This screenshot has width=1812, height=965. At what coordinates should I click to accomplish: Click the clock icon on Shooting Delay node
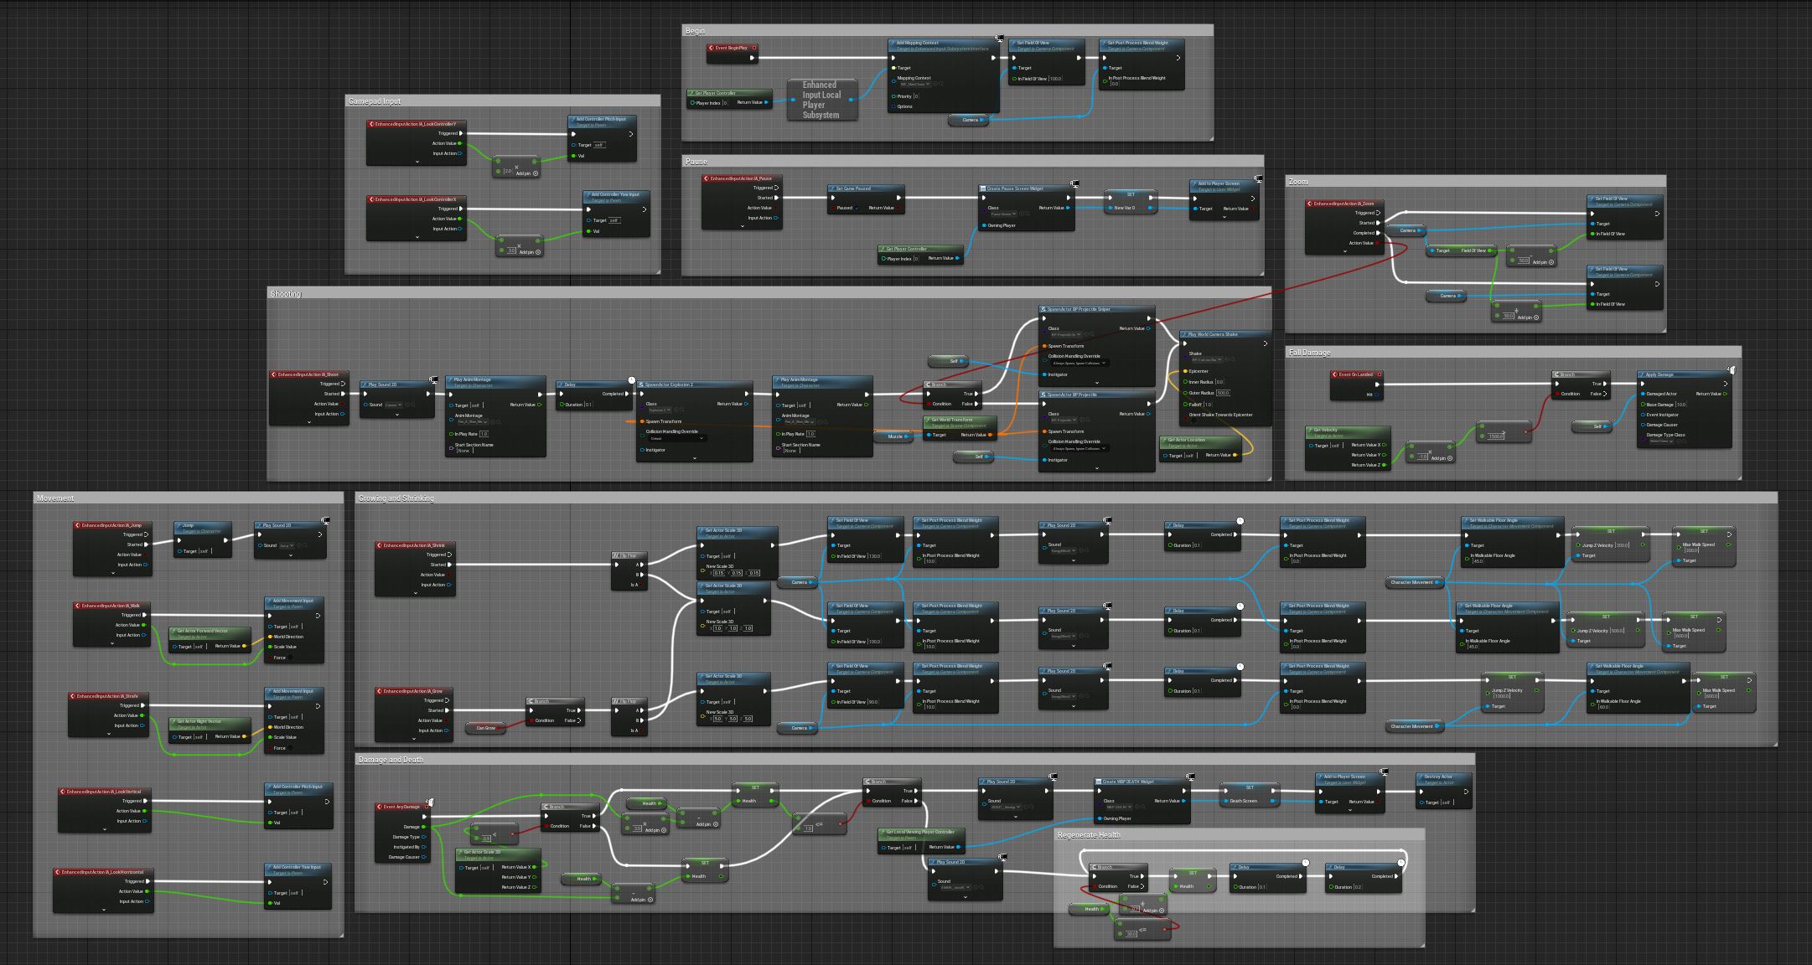[632, 380]
